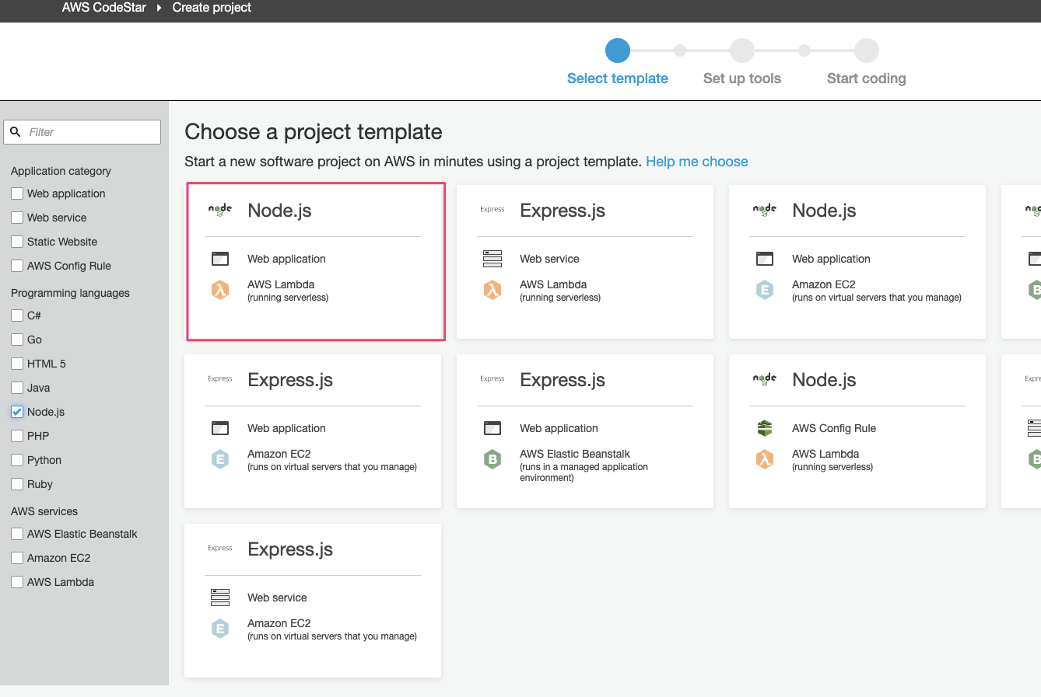This screenshot has height=697, width=1041.
Task: Click the Elastic Beanstalk icon on the Express.js card
Action: click(x=492, y=459)
